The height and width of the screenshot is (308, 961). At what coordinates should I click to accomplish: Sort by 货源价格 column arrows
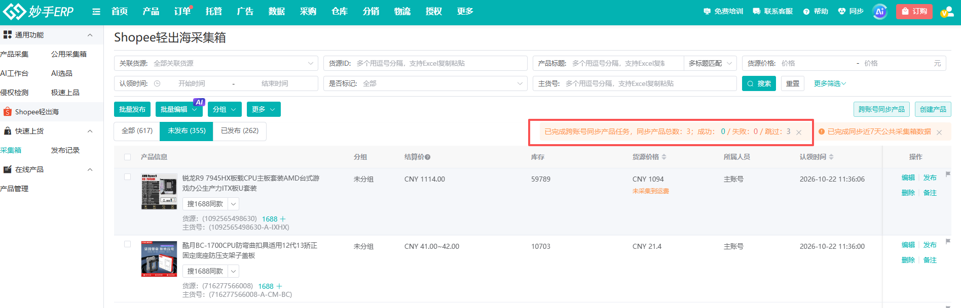pyautogui.click(x=664, y=157)
